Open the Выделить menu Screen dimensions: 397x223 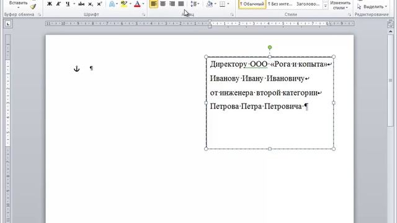[373, 7]
